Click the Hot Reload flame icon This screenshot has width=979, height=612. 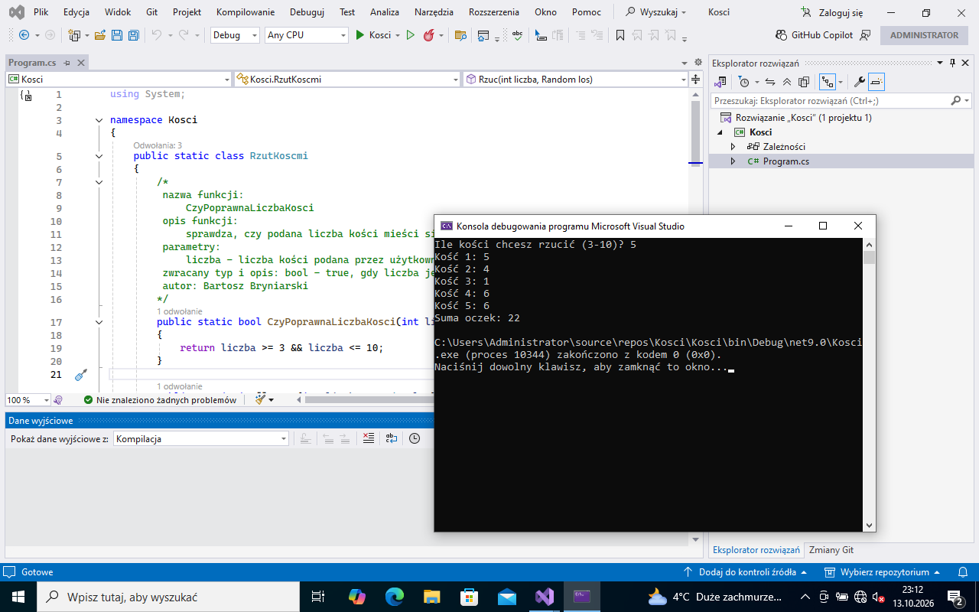[428, 35]
